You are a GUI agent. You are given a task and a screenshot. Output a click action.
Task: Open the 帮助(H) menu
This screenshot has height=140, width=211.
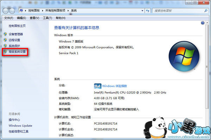[x=60, y=18]
